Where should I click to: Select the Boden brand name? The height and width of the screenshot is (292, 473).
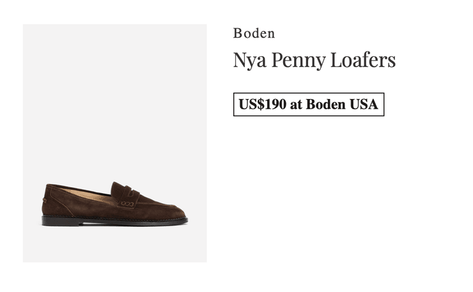254,33
